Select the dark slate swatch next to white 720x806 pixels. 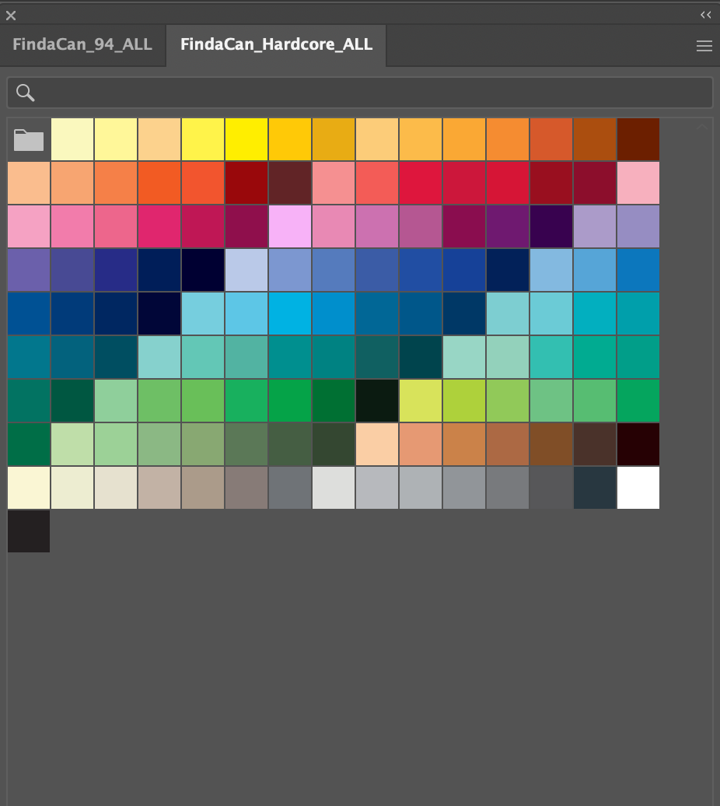(x=595, y=488)
